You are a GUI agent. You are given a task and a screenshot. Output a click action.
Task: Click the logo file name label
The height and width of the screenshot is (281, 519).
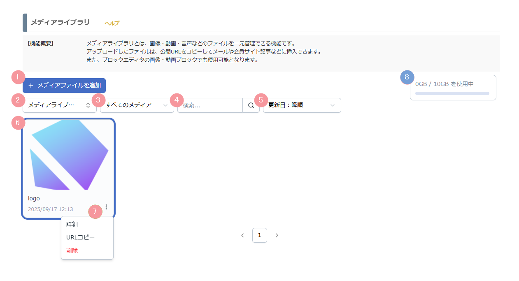click(x=34, y=198)
